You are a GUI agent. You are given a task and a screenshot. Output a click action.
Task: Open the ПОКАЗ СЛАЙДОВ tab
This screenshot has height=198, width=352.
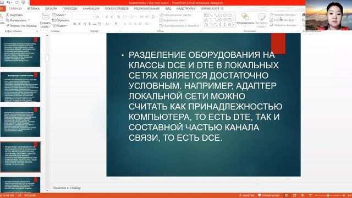point(117,9)
